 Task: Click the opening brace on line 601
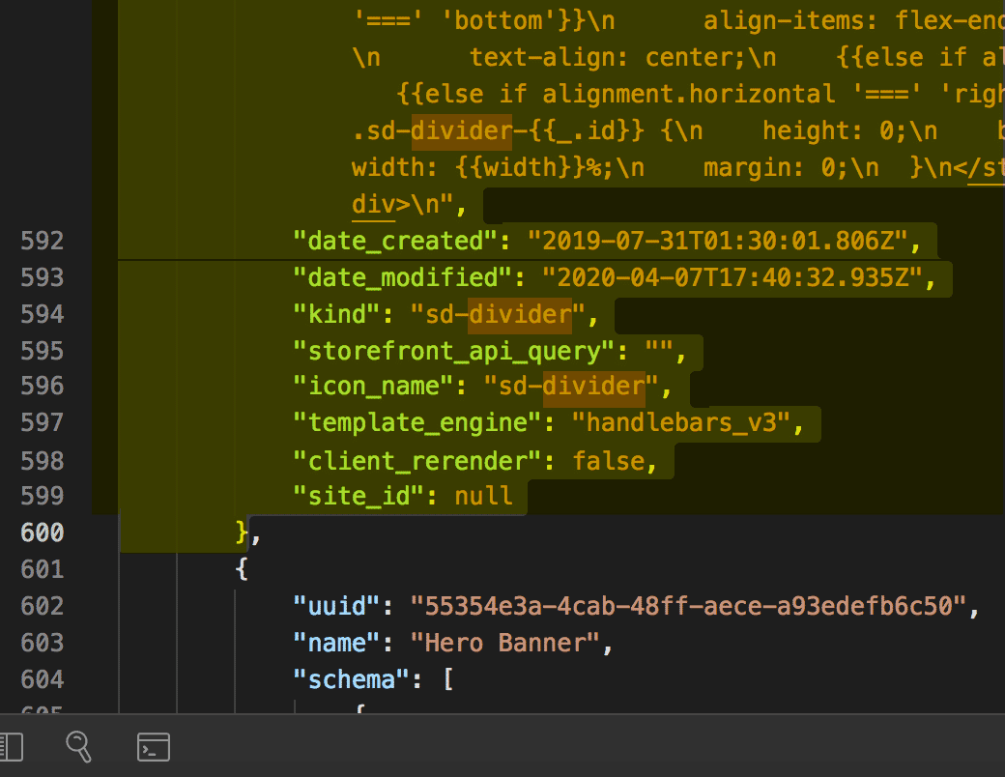coord(242,569)
